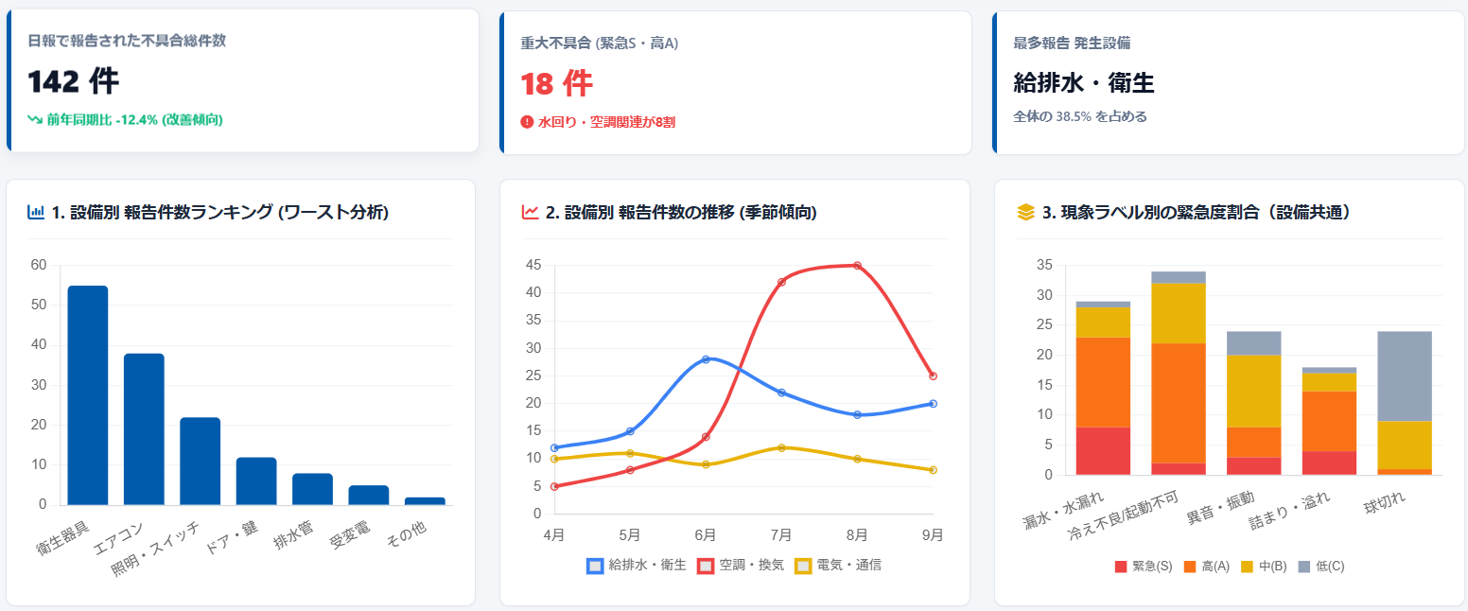This screenshot has height=611, width=1468.
Task: Click the bar chart icon beside ranking title
Action: (36, 213)
